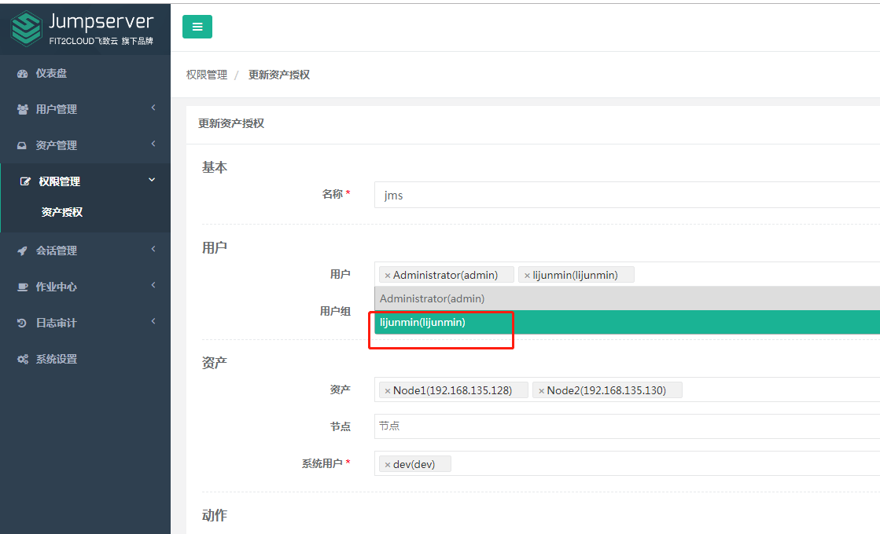The width and height of the screenshot is (880, 534).
Task: Remove Node1(192.168.135.128) asset tag
Action: (387, 391)
